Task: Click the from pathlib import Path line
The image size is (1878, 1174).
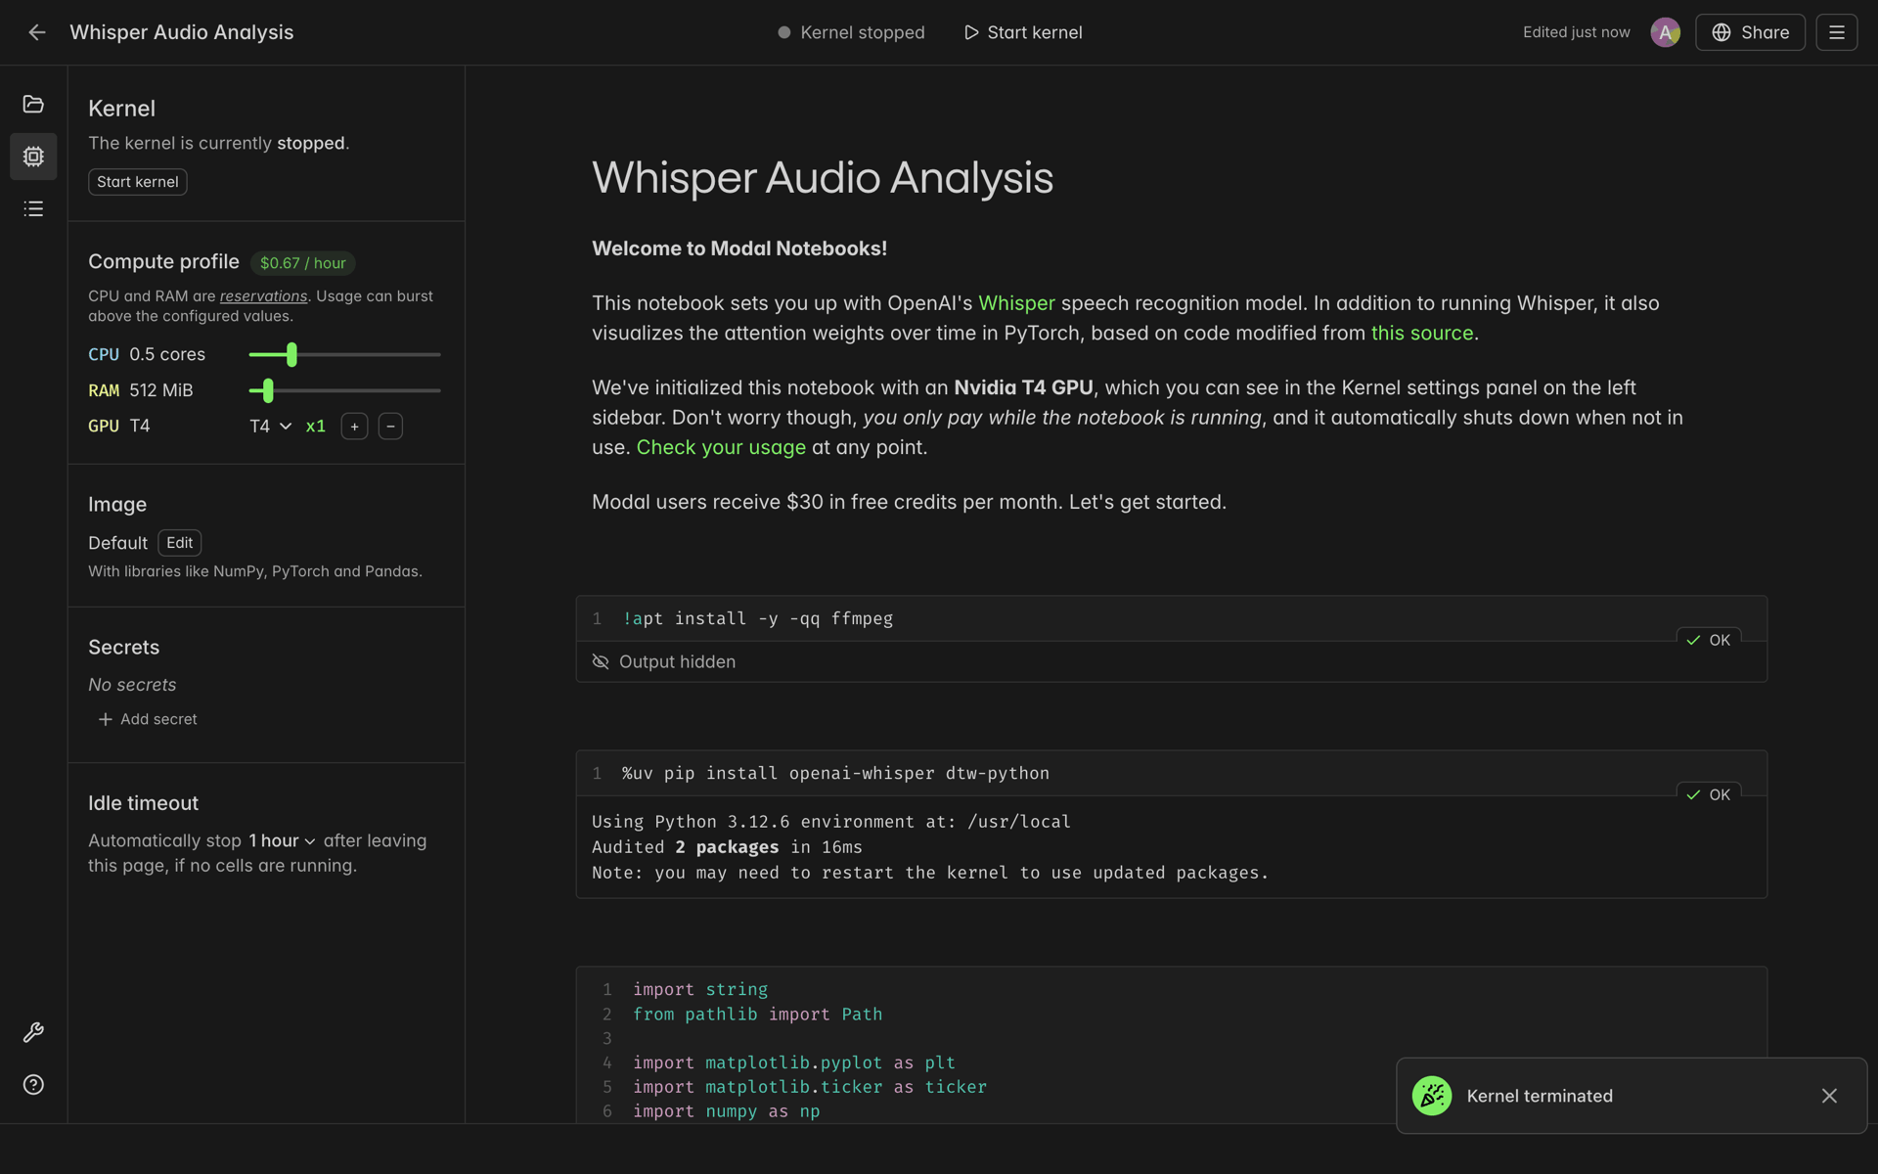Action: (757, 1015)
